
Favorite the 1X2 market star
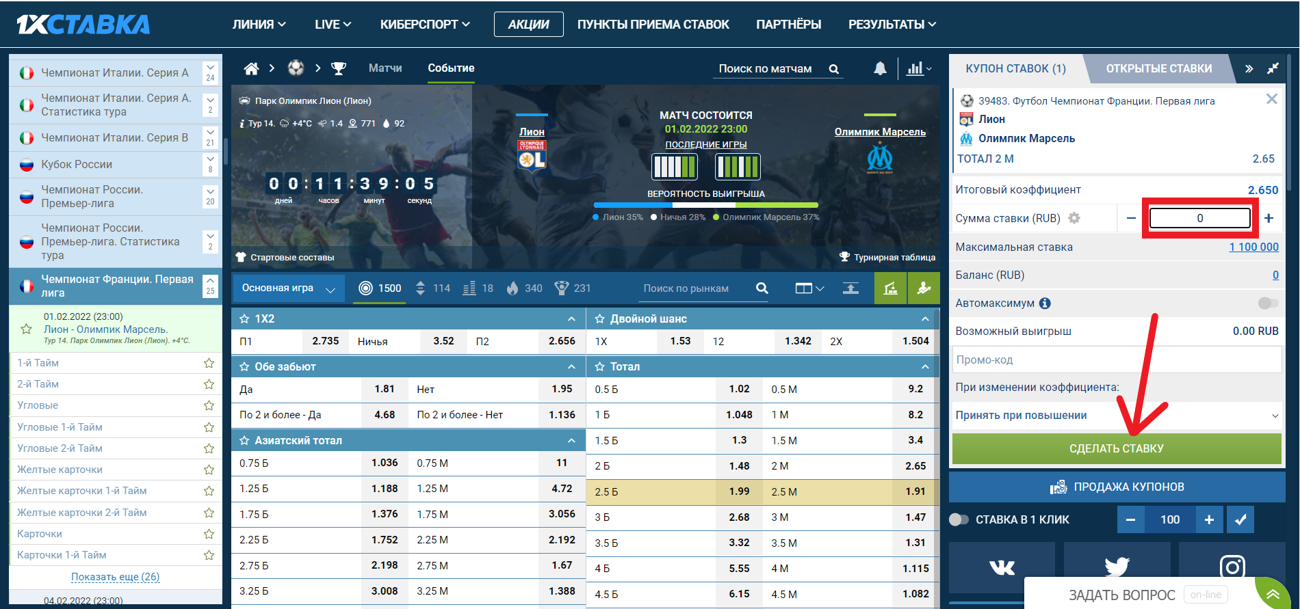[244, 319]
